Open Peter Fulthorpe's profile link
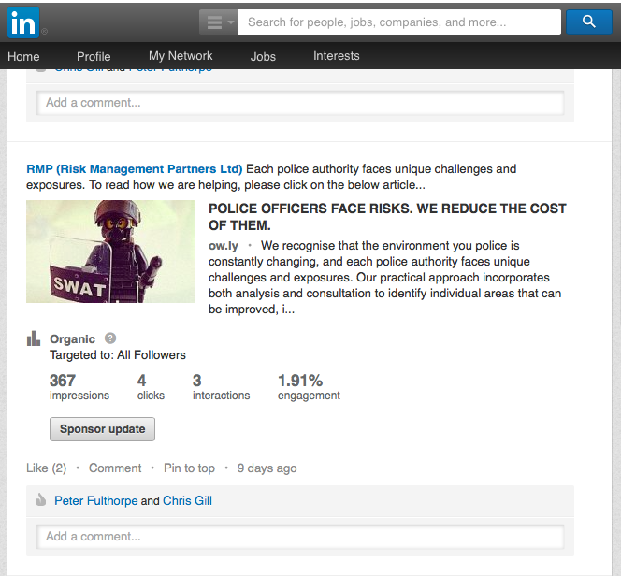The image size is (621, 576). point(96,501)
